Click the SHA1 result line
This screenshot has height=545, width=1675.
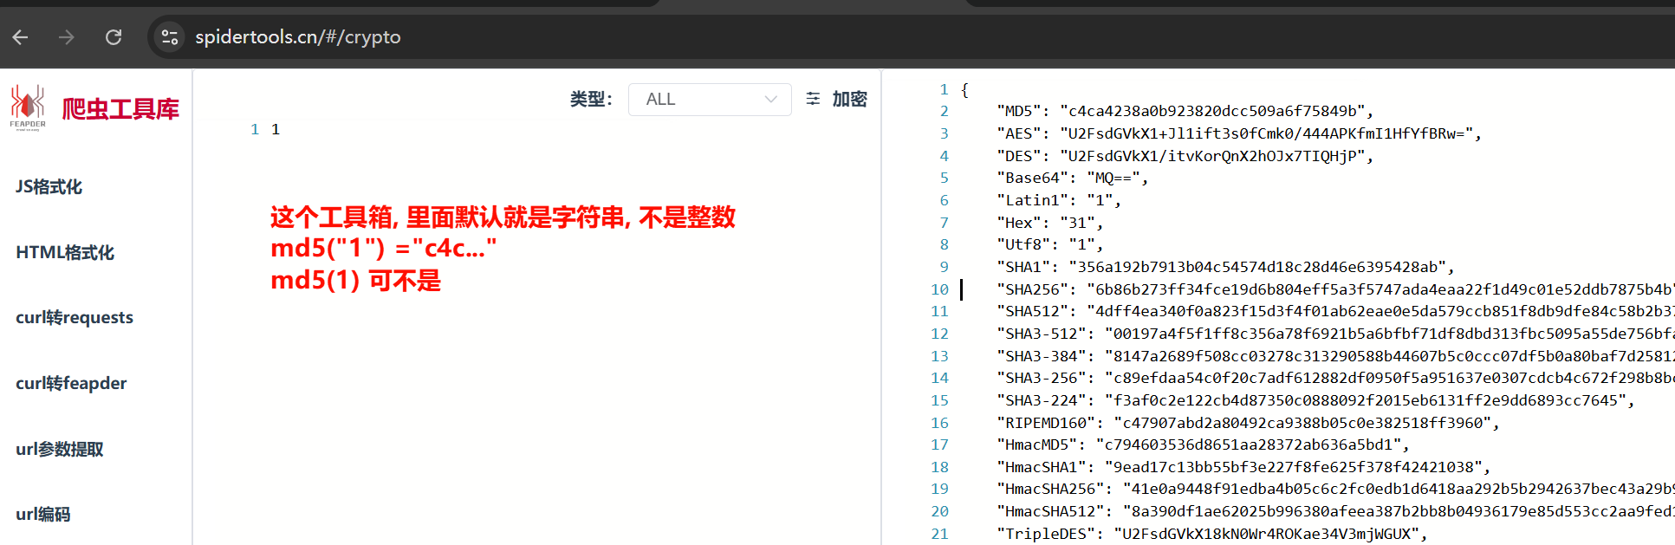click(1224, 267)
